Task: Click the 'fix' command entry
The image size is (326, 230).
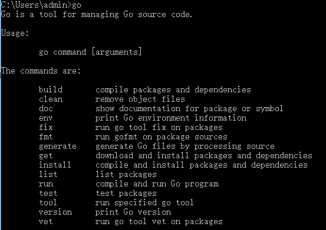Action: click(46, 127)
